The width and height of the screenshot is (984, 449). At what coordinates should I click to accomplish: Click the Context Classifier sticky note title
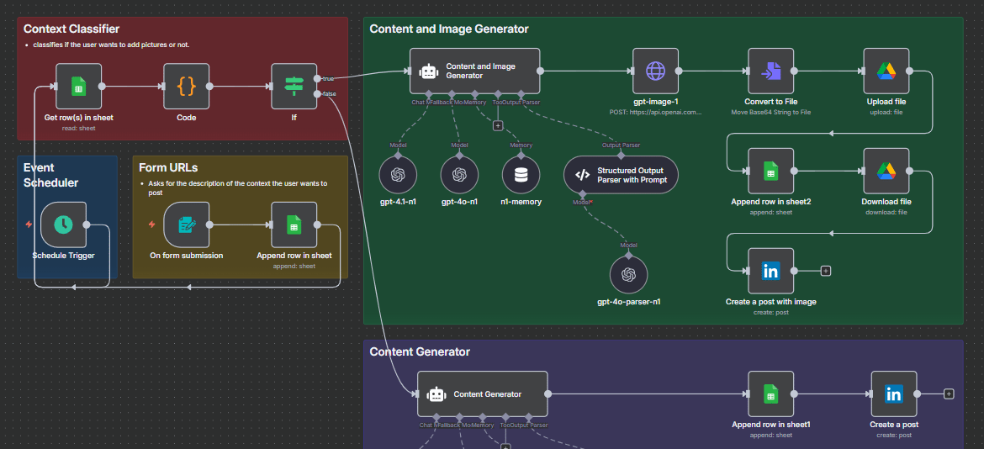tap(71, 29)
